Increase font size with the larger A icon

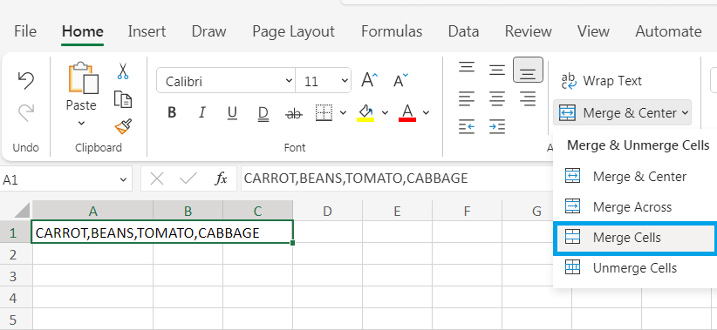(x=370, y=80)
